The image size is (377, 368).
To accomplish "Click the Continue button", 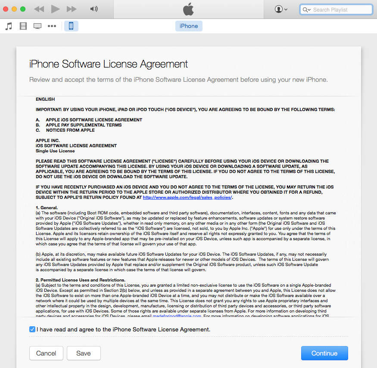I will pos(324,353).
